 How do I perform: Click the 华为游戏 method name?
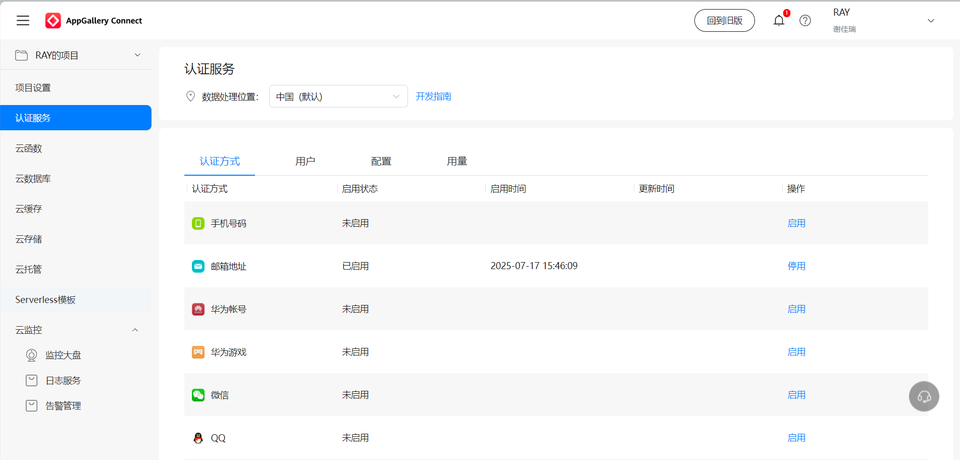pyautogui.click(x=228, y=352)
